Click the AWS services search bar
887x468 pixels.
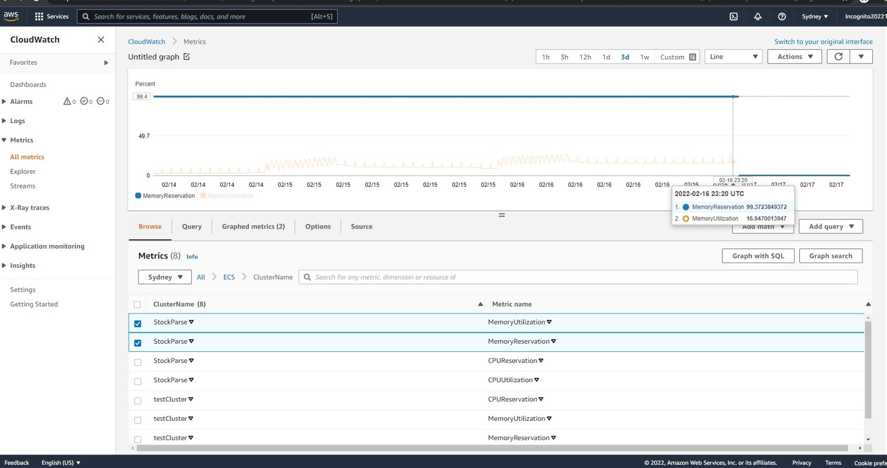pyautogui.click(x=207, y=16)
